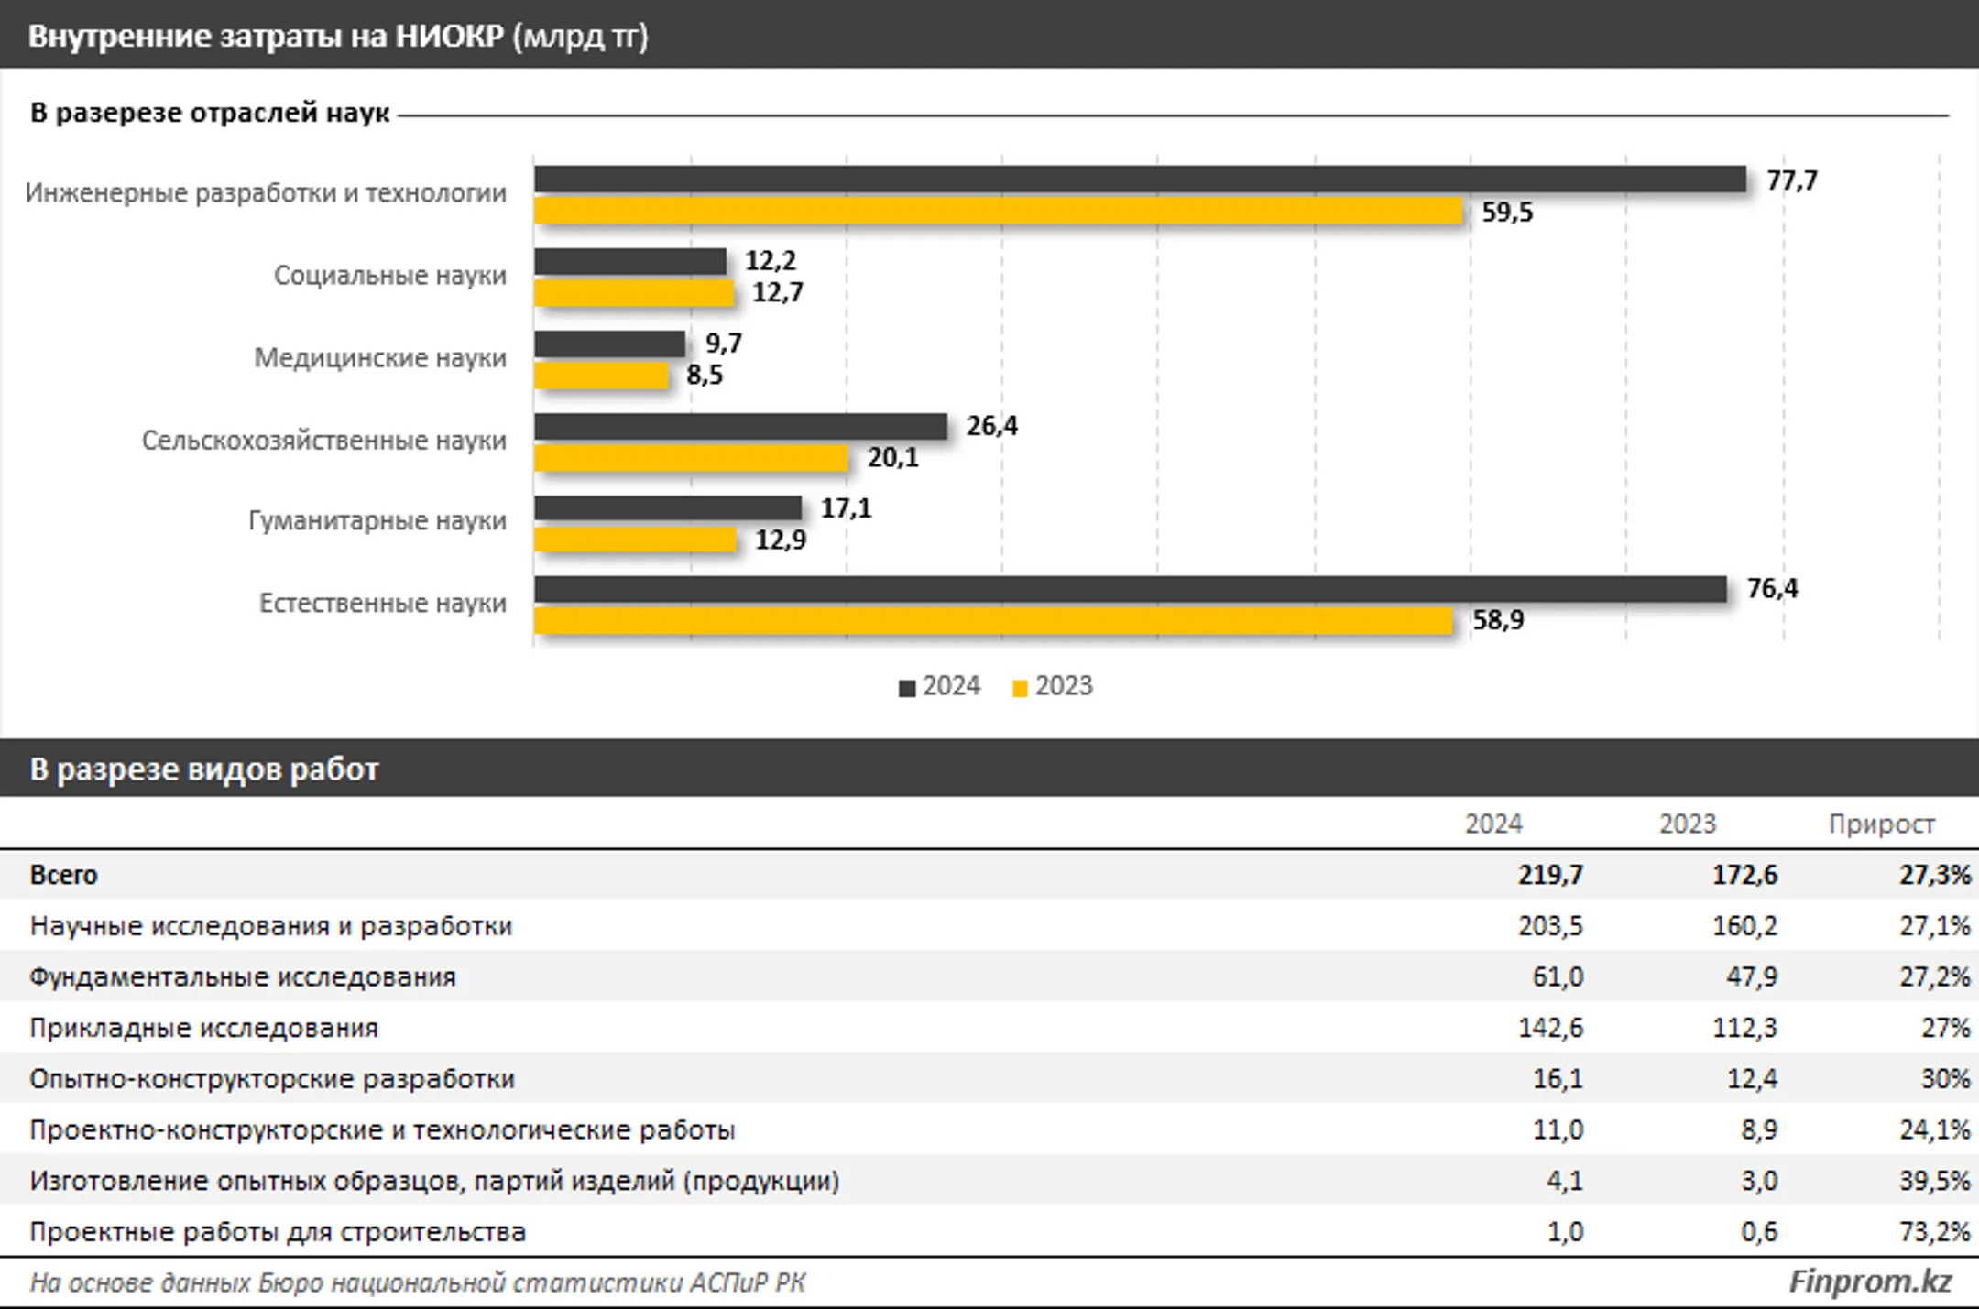Click the 'Естественные науки' axis label
Screen dimensions: 1979x1309
click(x=383, y=604)
